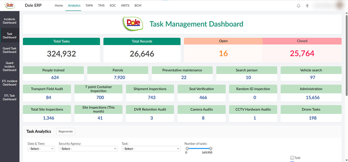Switch to the SOC menu
The height and width of the screenshot is (162, 348).
(x=113, y=5)
